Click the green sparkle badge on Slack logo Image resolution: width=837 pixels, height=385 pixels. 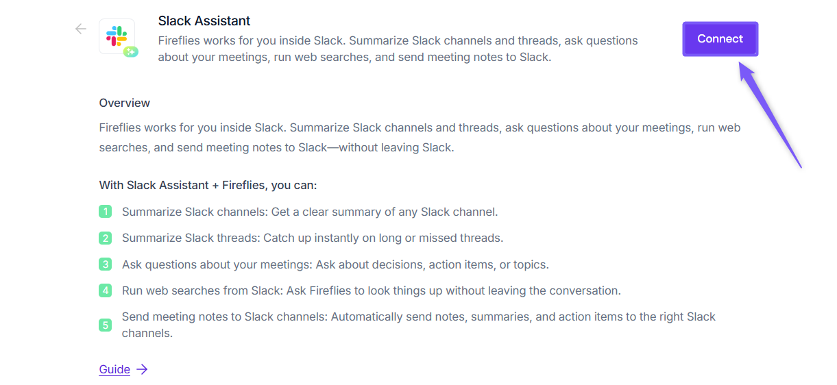(130, 51)
